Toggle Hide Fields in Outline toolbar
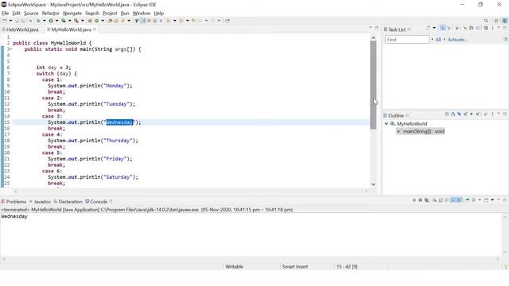 point(459,114)
